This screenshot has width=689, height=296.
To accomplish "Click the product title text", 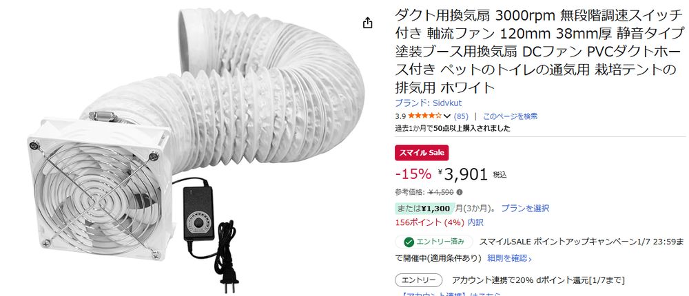I will click(x=538, y=52).
